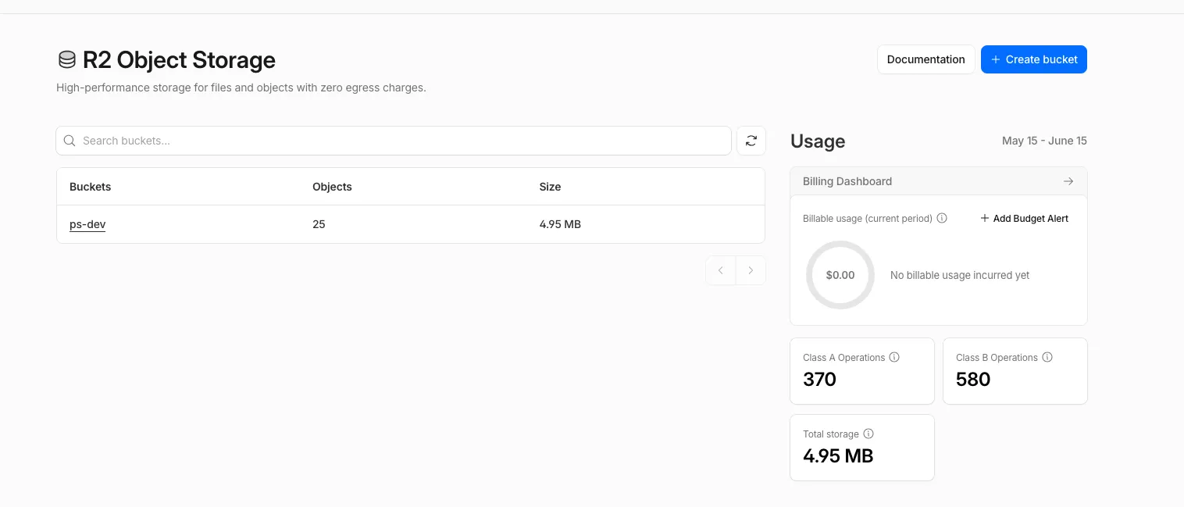This screenshot has height=507, width=1184.
Task: Go to previous page of buckets
Action: coord(721,270)
